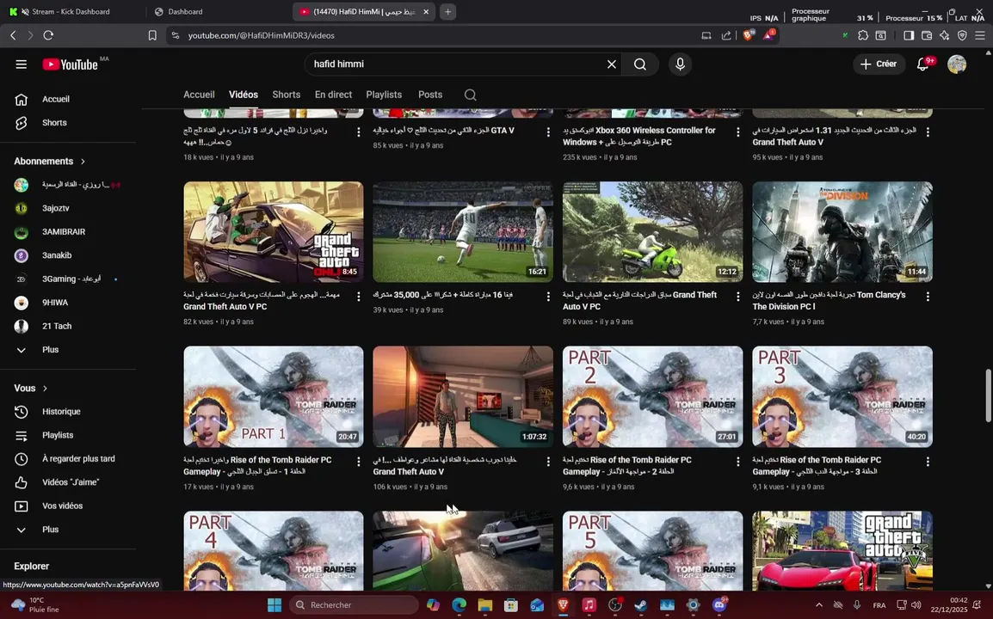Open a new browser tab
The width and height of the screenshot is (993, 619).
pos(447,11)
